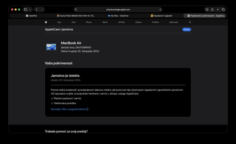236x144 pixels.
Task: Go forward with the forward arrow
Action: click(42, 9)
